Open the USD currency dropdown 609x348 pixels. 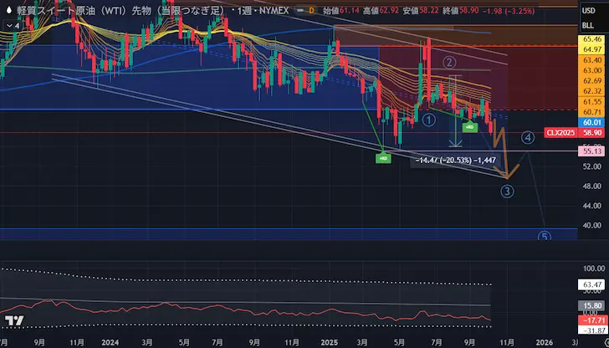(588, 11)
